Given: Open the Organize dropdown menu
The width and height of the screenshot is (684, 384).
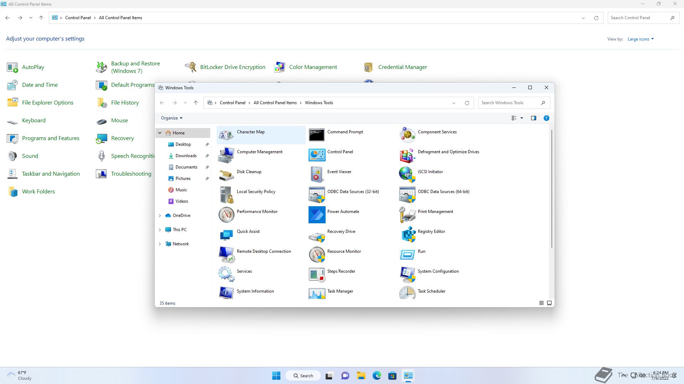Looking at the screenshot, I should pyautogui.click(x=172, y=118).
